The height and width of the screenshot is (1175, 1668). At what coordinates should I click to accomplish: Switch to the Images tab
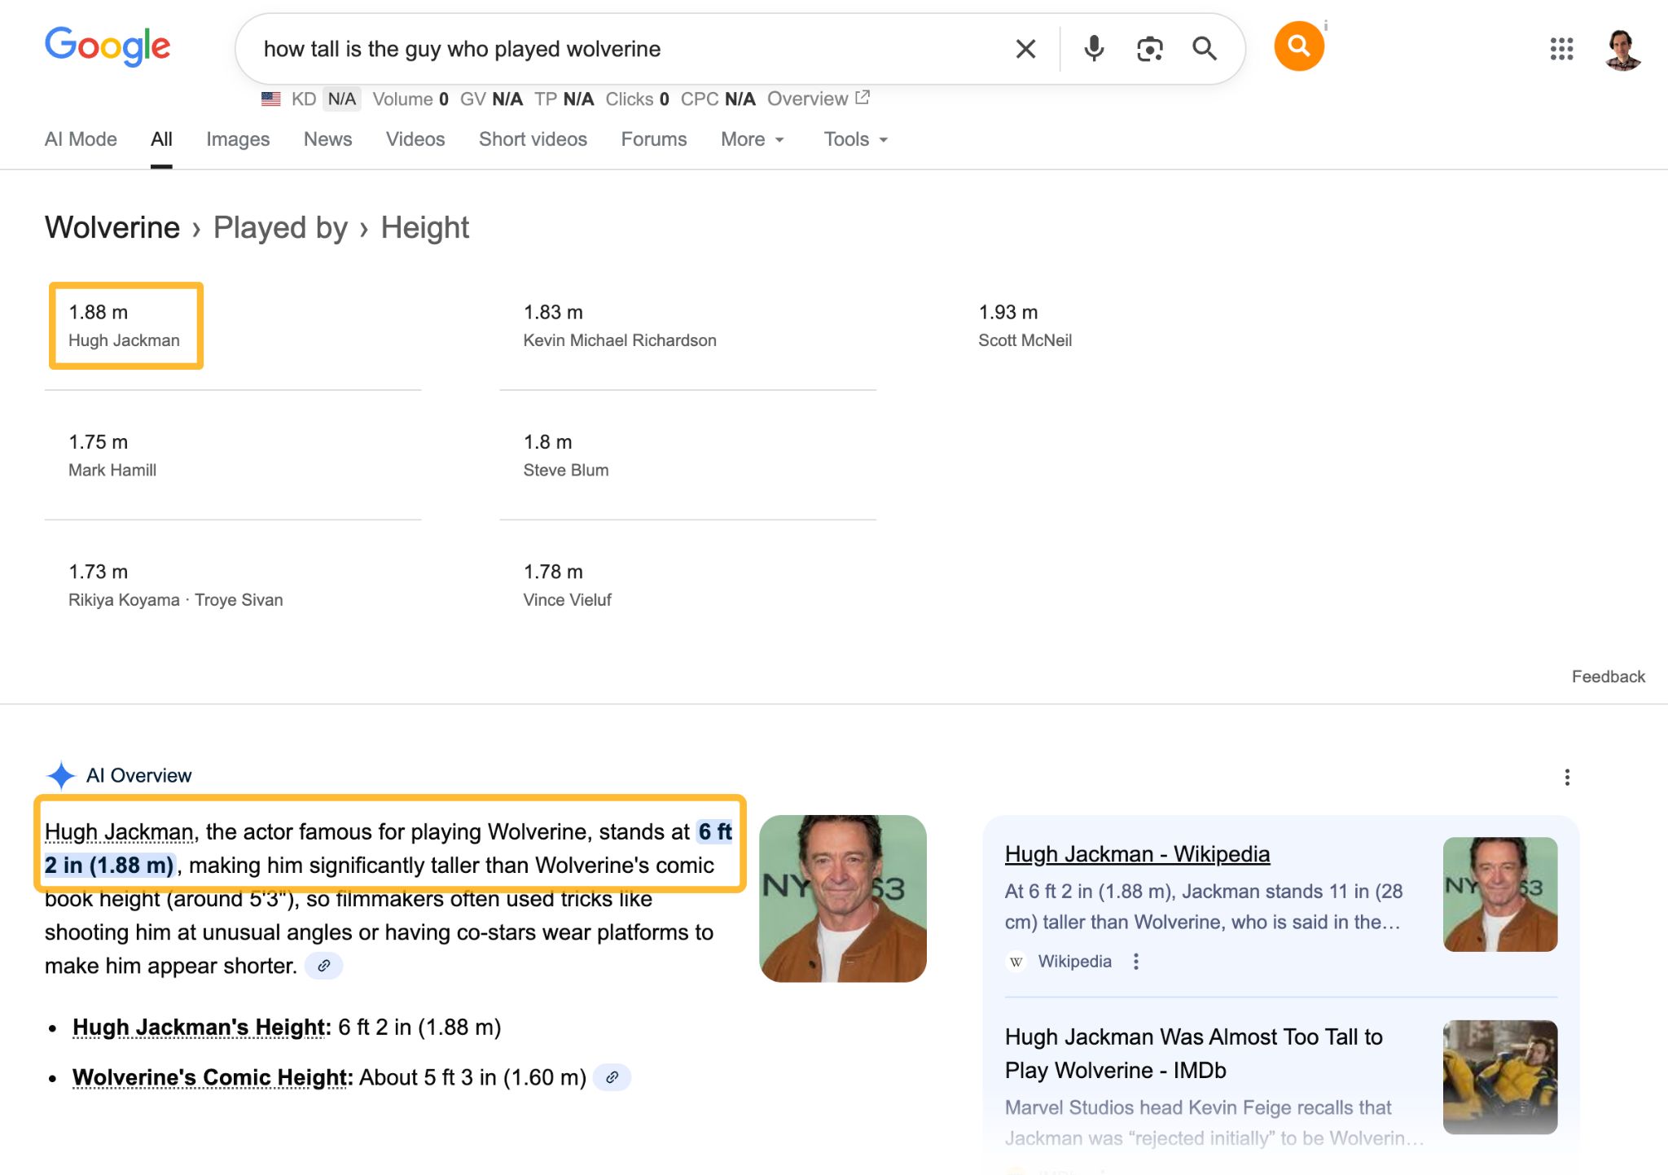pyautogui.click(x=238, y=139)
